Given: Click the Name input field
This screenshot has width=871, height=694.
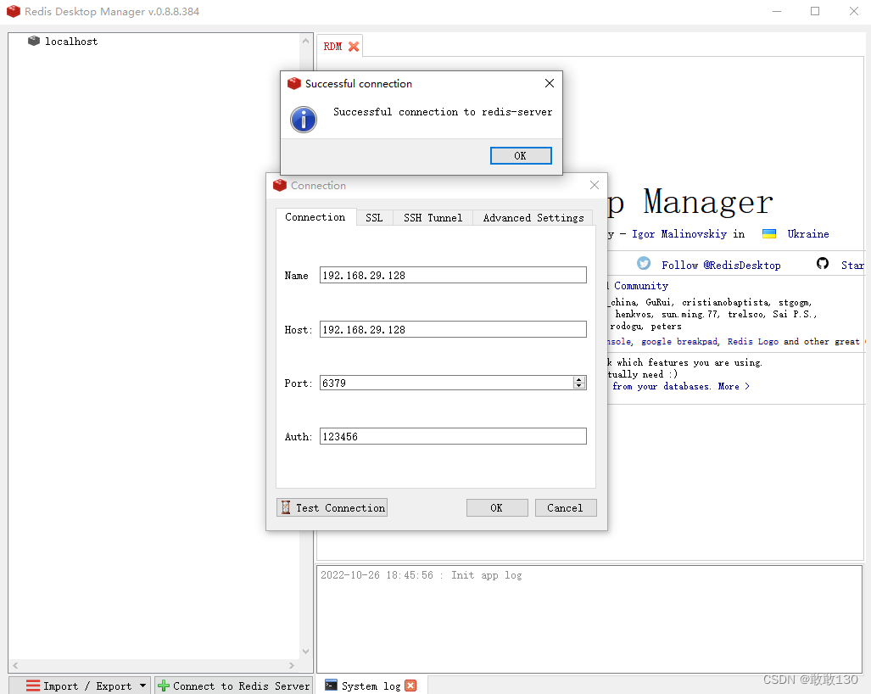Looking at the screenshot, I should (x=453, y=275).
